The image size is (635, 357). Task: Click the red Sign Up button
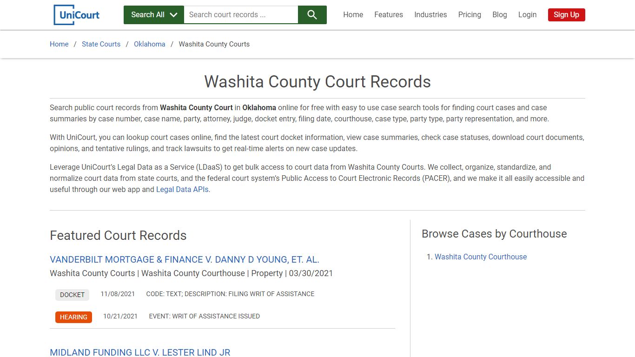click(x=566, y=15)
